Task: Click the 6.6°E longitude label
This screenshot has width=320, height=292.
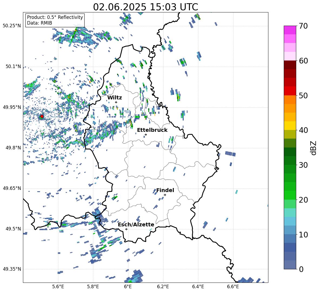Action: pos(233,287)
